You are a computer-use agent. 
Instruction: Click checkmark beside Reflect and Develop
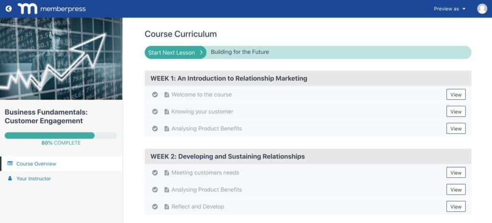click(x=155, y=207)
